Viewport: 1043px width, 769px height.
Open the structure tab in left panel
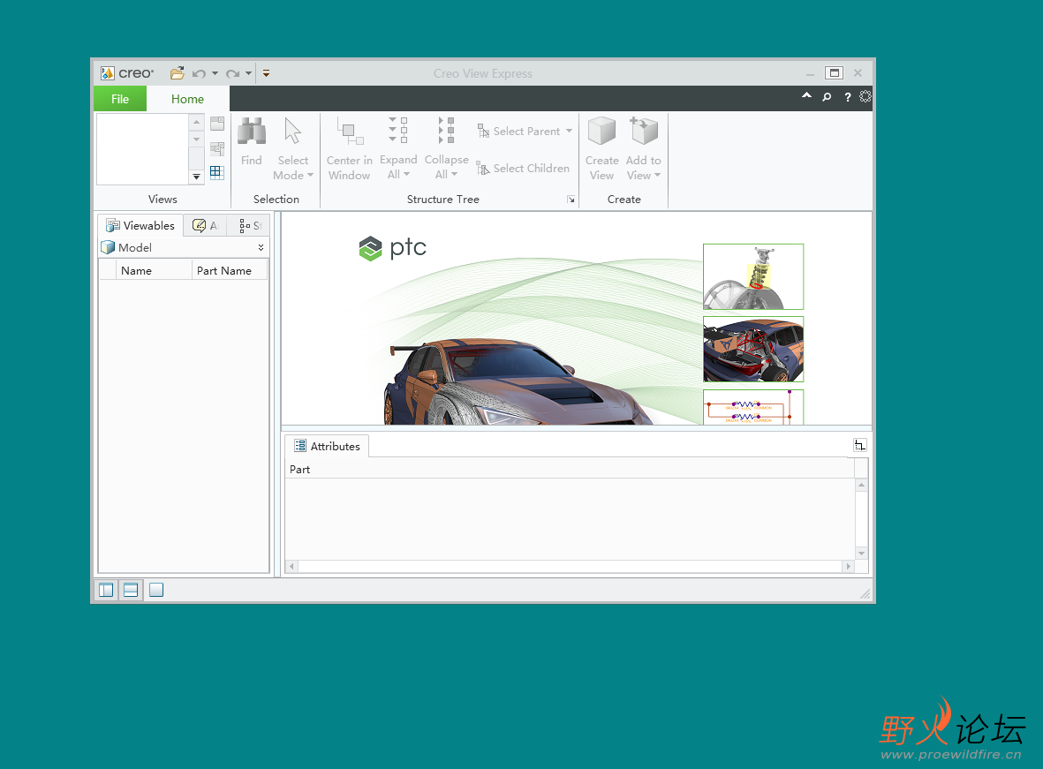(250, 225)
